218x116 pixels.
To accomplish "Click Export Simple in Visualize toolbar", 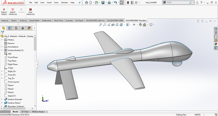I will click(4, 11).
